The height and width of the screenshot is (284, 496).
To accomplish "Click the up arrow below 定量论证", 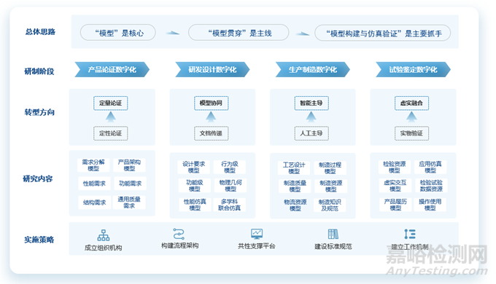I will point(110,117).
